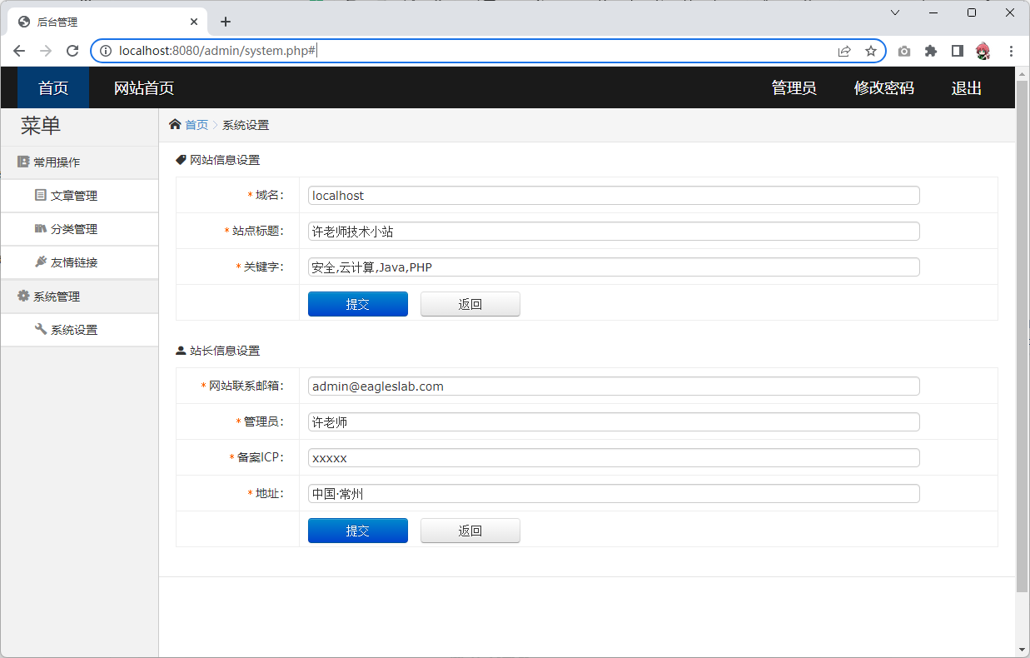The height and width of the screenshot is (658, 1030).
Task: Submit the 网站信息设置 form with 提交
Action: coord(357,304)
